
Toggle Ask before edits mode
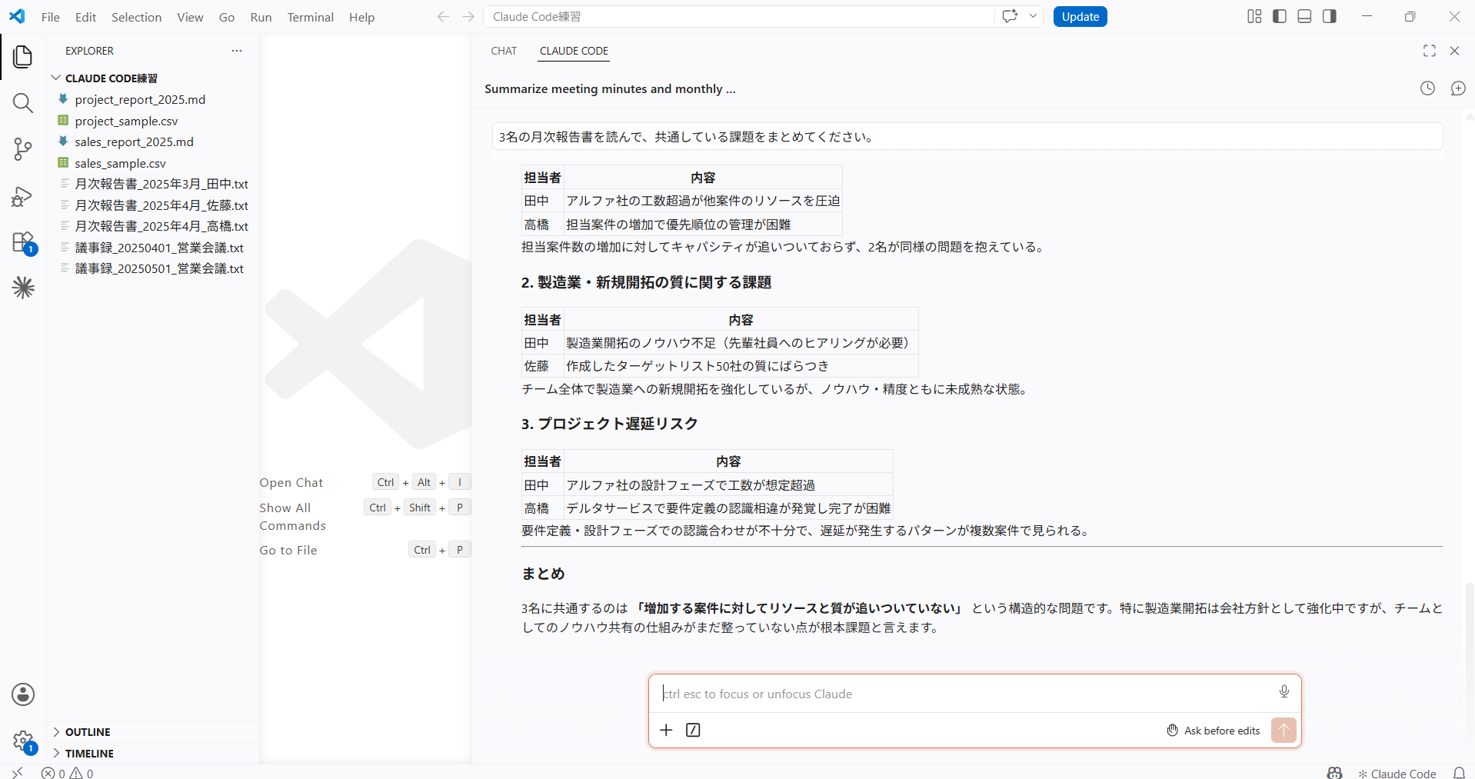click(1214, 731)
